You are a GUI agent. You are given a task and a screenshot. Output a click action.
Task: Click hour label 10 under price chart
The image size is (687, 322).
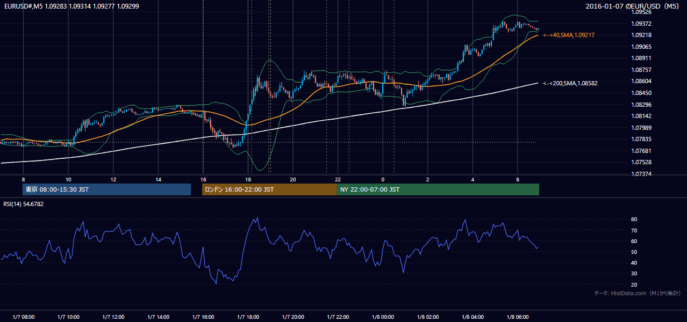[x=68, y=179]
